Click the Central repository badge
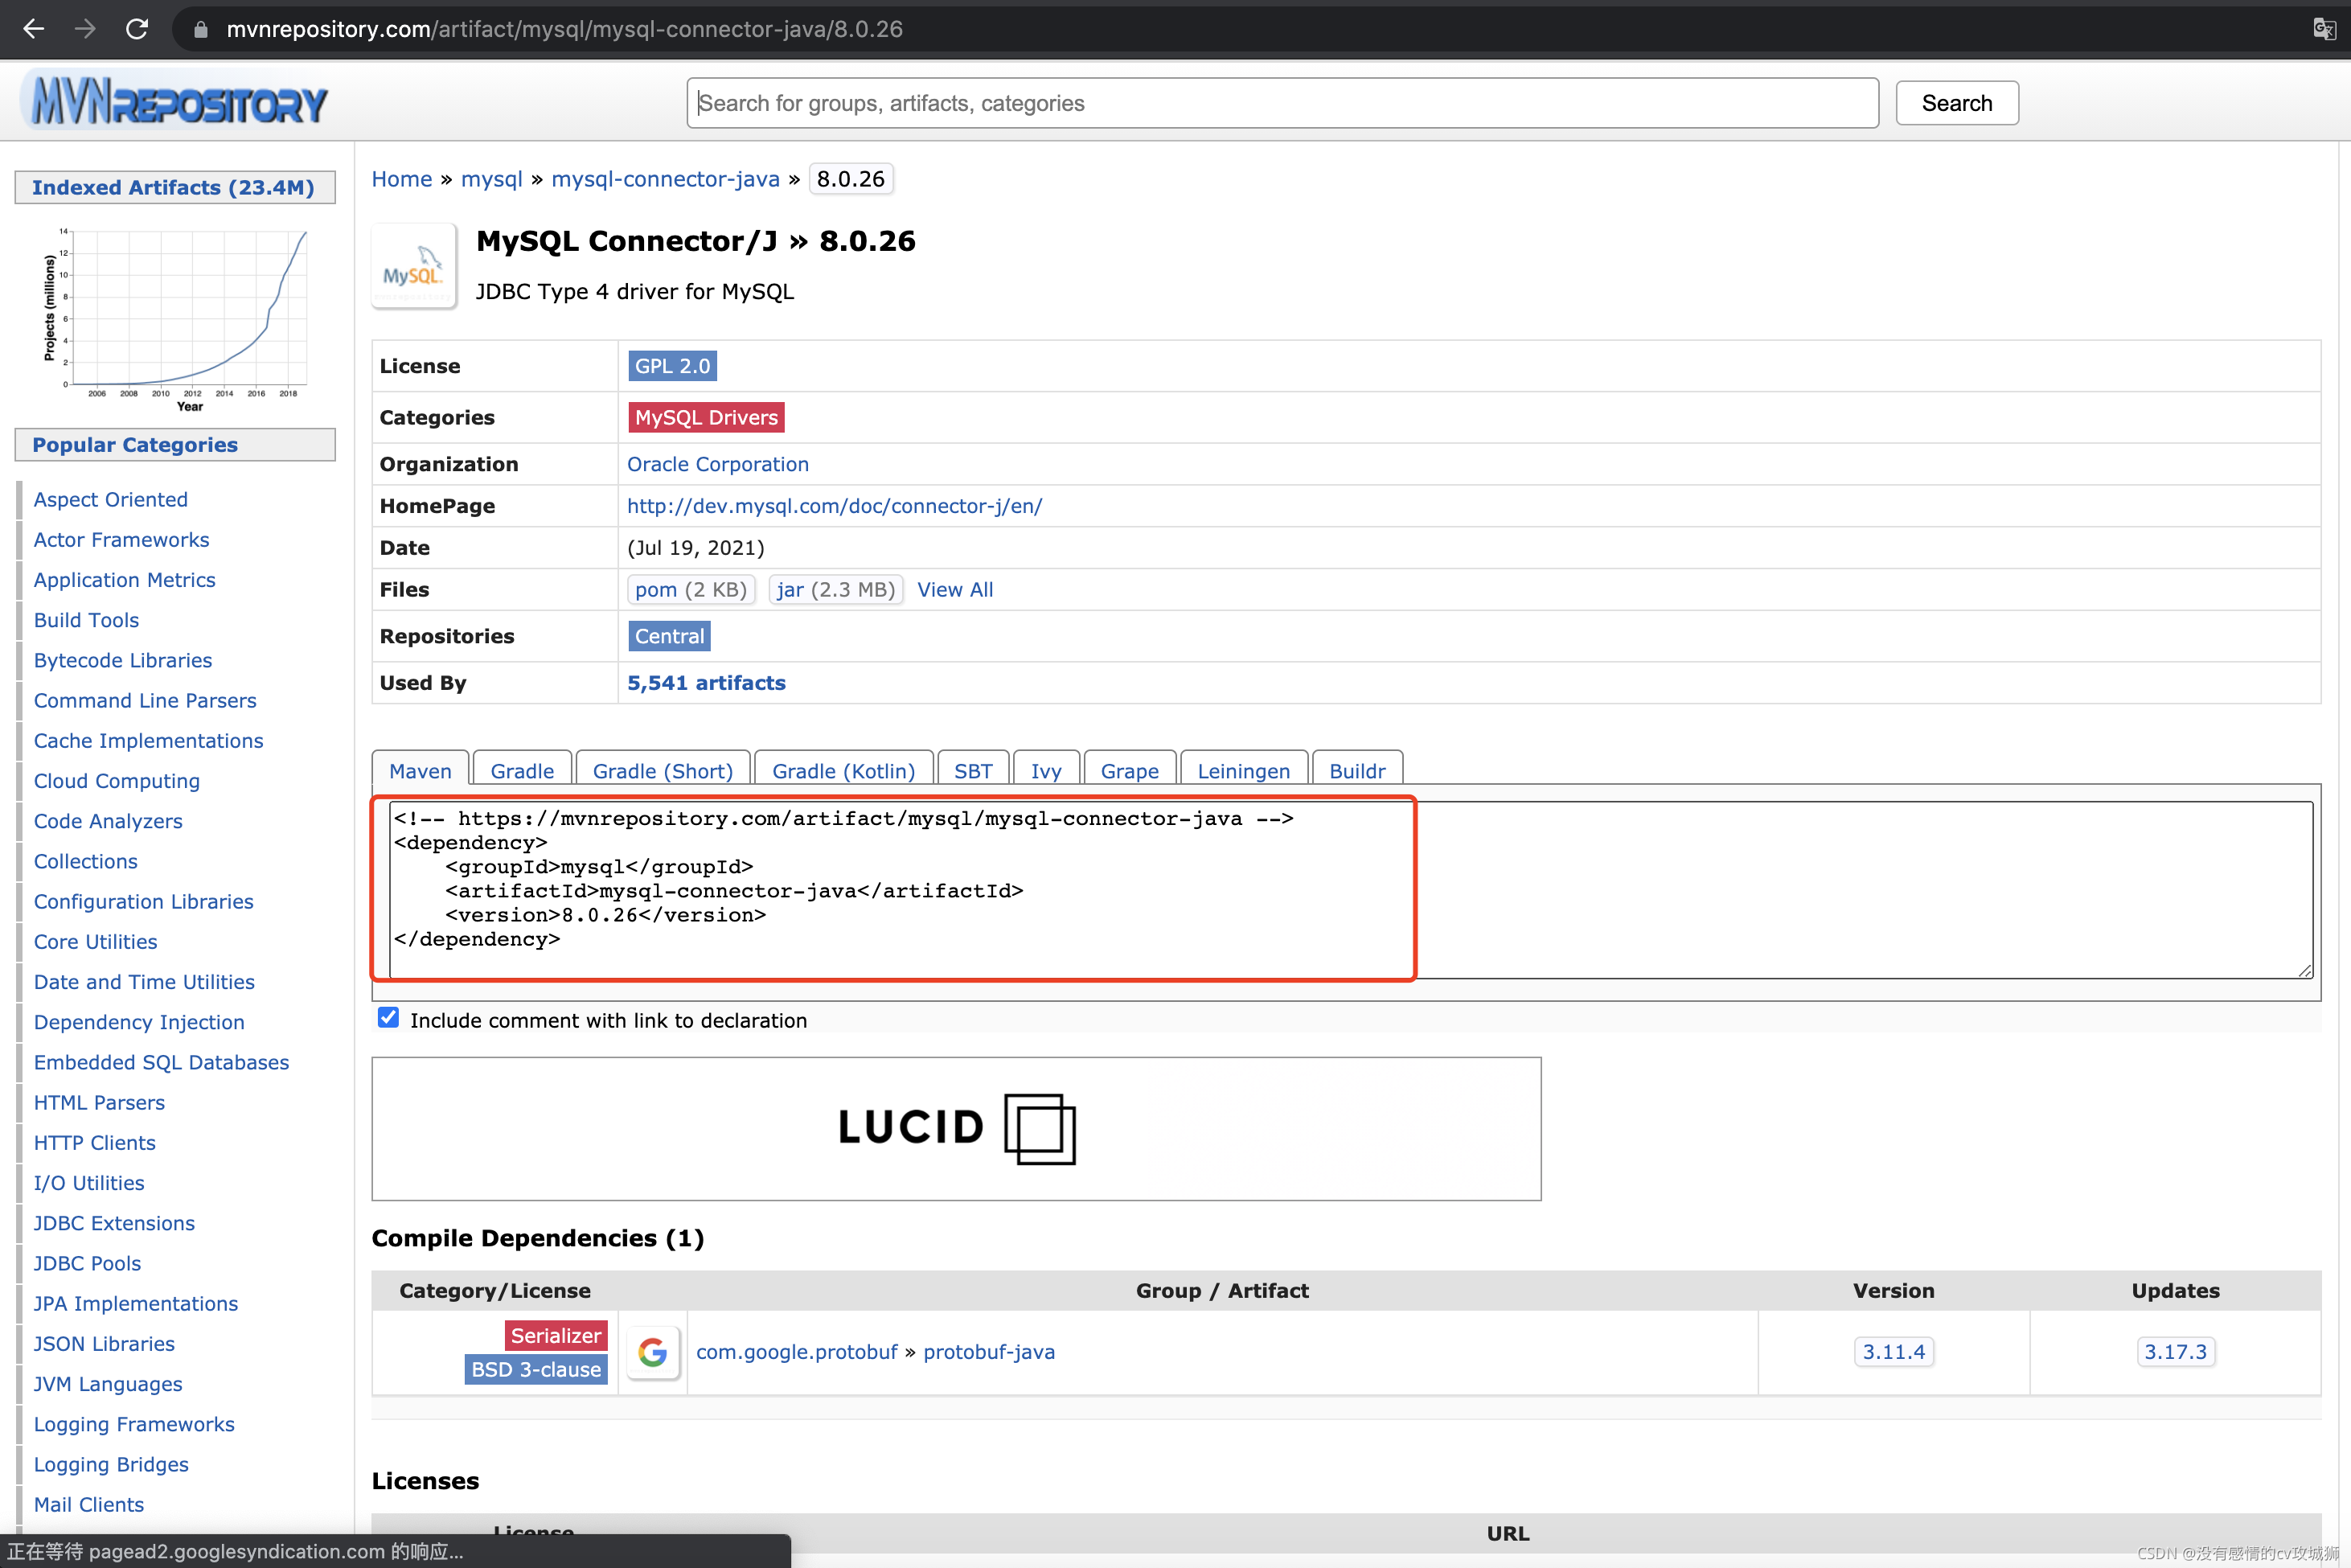This screenshot has width=2351, height=1568. coord(669,636)
